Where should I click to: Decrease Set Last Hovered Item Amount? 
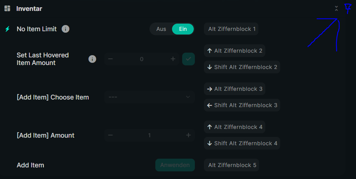tap(110, 59)
